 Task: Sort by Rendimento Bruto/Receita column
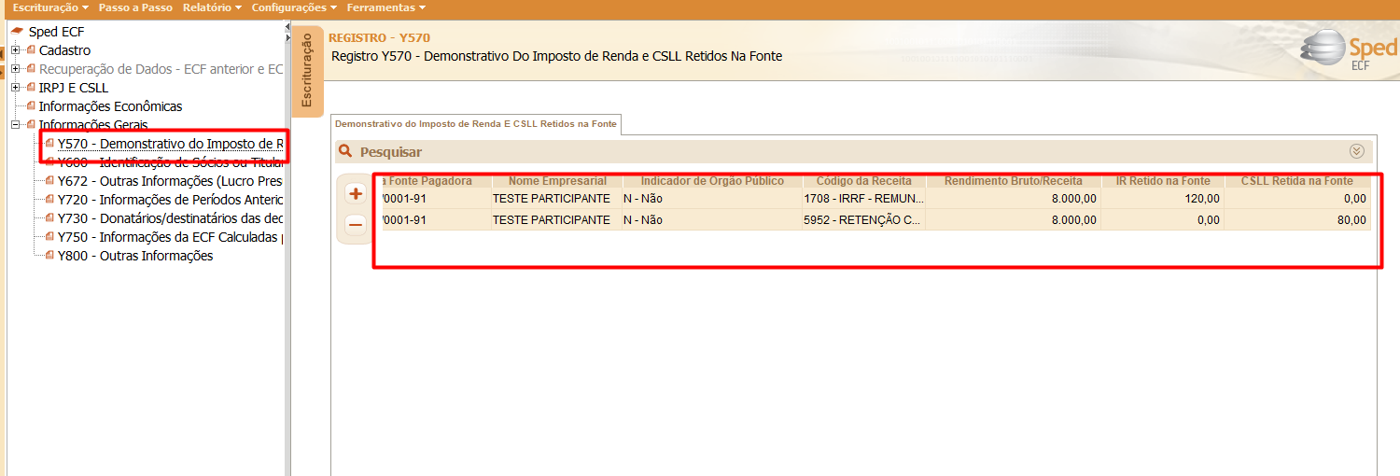1014,181
